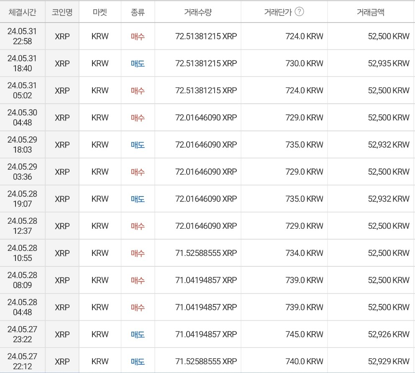Image resolution: width=415 pixels, height=373 pixels.
Task: Click 매도 in the 24.05.28 19:07 row
Action: click(x=138, y=199)
